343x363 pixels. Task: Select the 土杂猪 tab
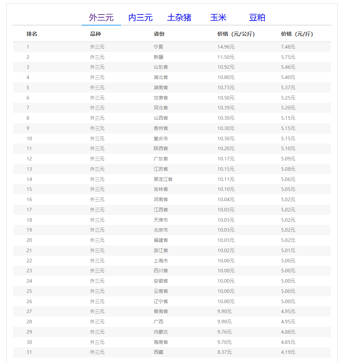point(179,17)
